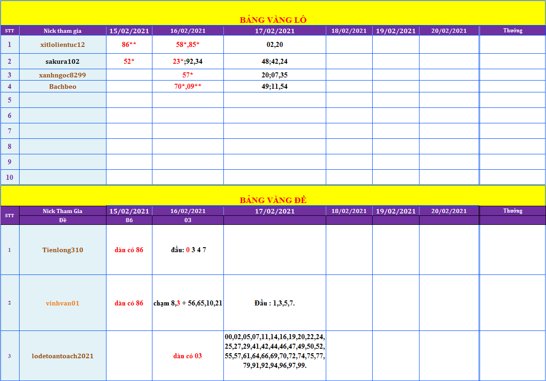Select the cell with 23*;92,34
Screen dimensions: 546x381
(187, 61)
